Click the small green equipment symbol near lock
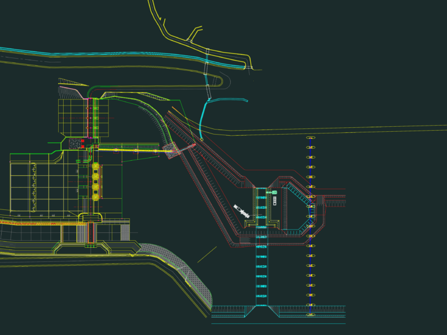The width and height of the screenshot is (447, 335). click(x=274, y=193)
